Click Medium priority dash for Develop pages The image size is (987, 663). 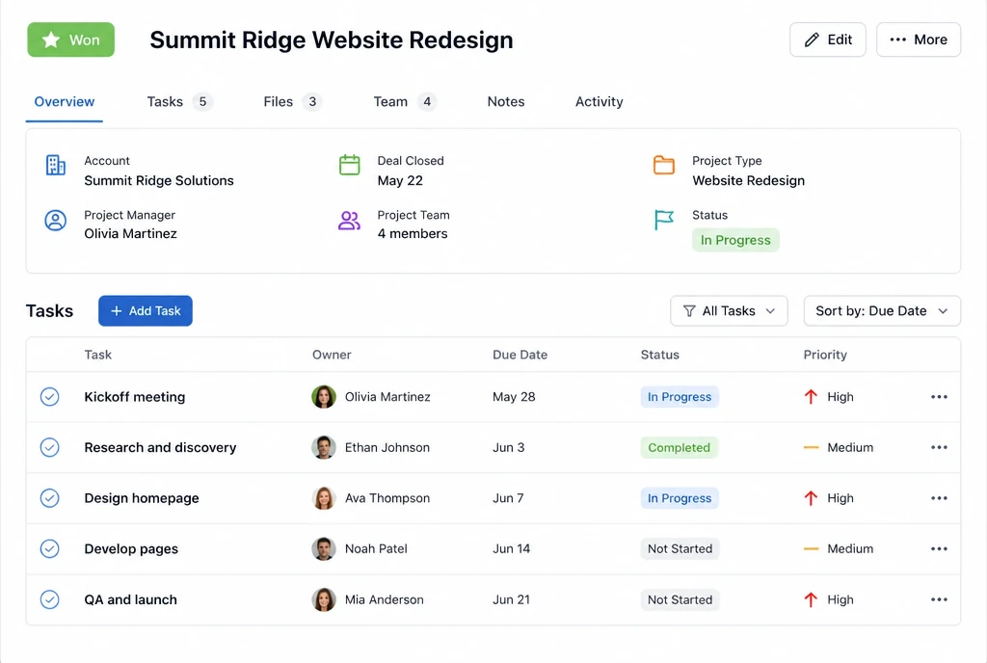coord(812,548)
